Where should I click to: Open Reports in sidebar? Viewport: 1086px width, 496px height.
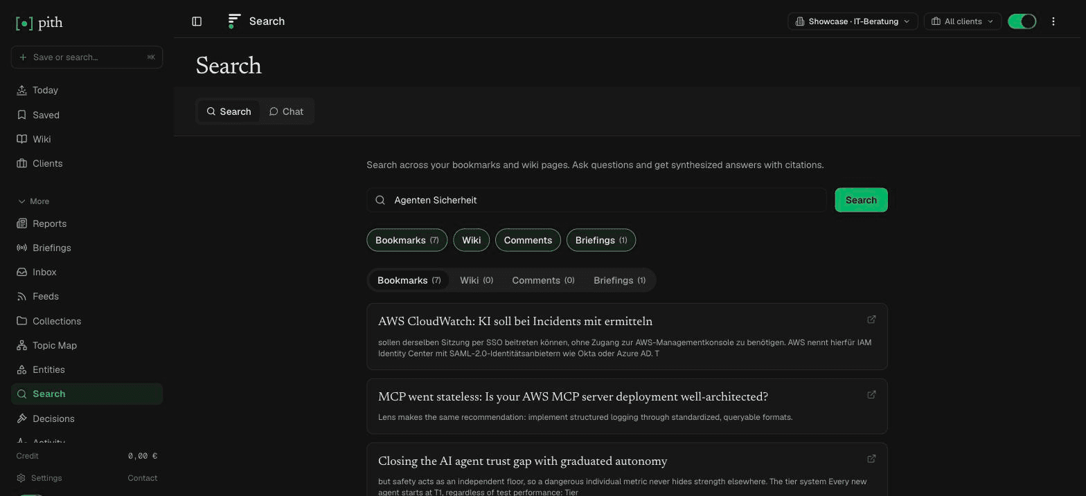tap(87, 223)
